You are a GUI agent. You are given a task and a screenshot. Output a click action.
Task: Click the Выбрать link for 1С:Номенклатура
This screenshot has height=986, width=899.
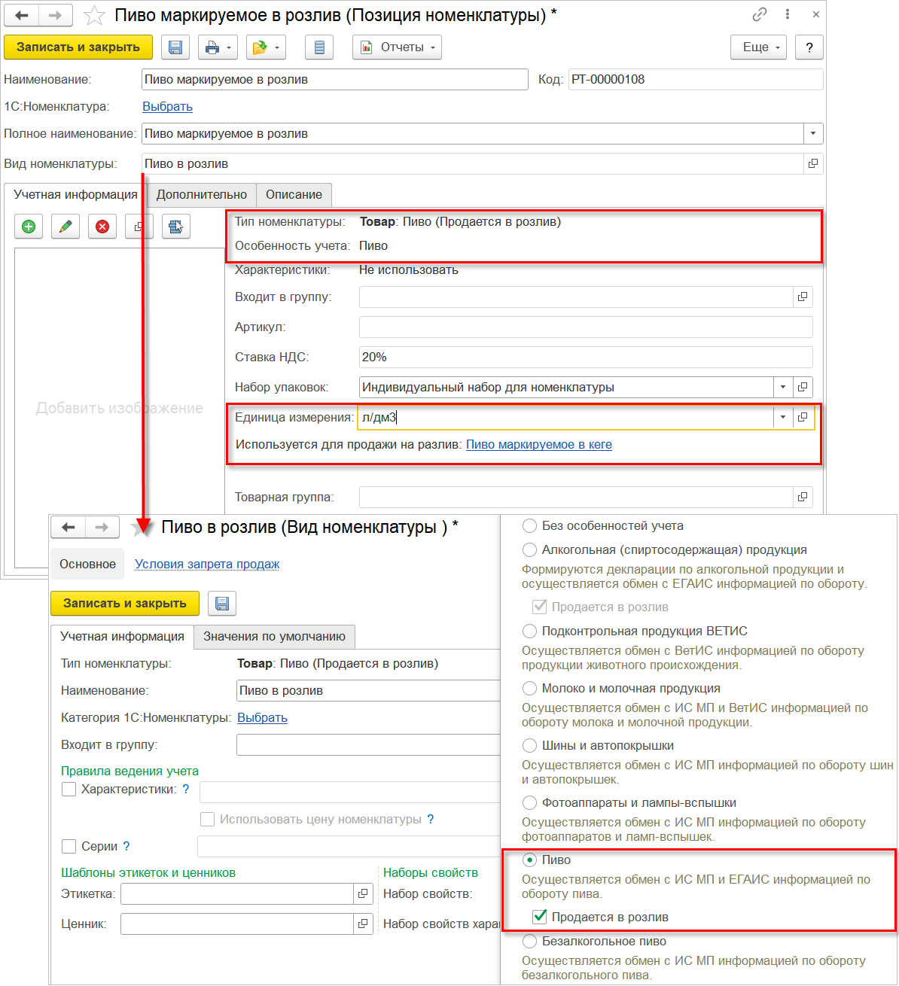pos(167,106)
